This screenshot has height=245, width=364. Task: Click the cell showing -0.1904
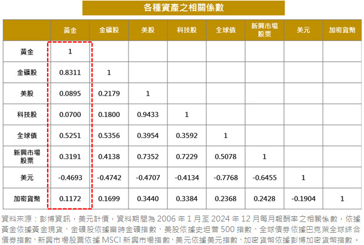303,199
